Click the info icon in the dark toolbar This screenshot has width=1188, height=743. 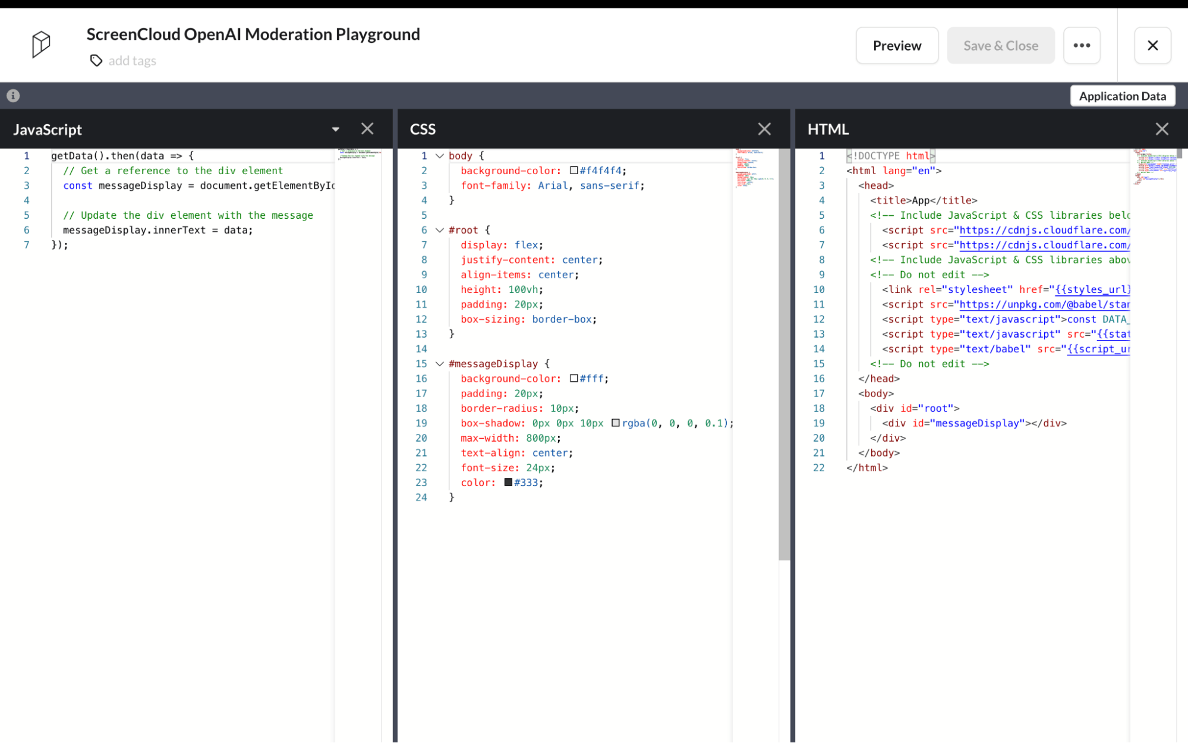pyautogui.click(x=12, y=95)
